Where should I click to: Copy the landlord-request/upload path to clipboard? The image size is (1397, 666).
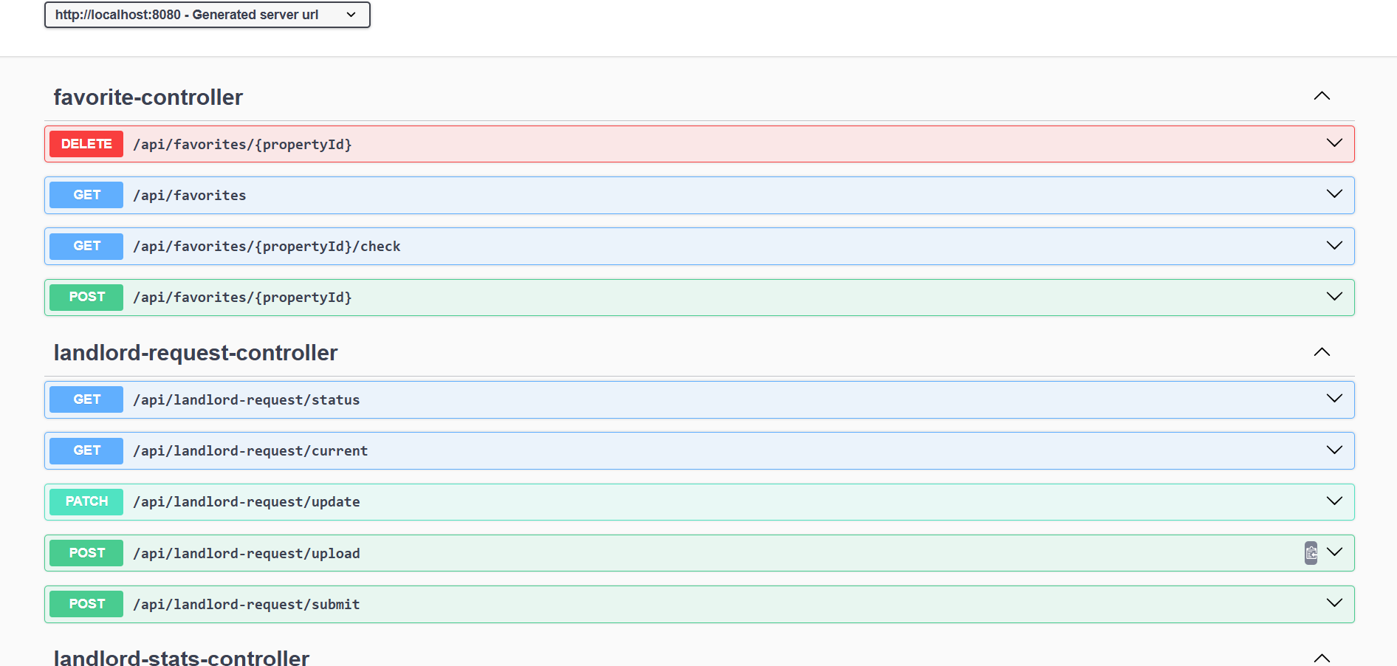tap(1311, 553)
